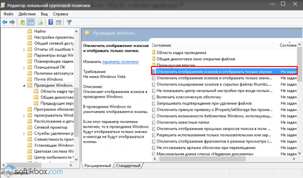Click tree pane vertical scrollbar down arrow
The image size is (303, 178).
coord(76,159)
